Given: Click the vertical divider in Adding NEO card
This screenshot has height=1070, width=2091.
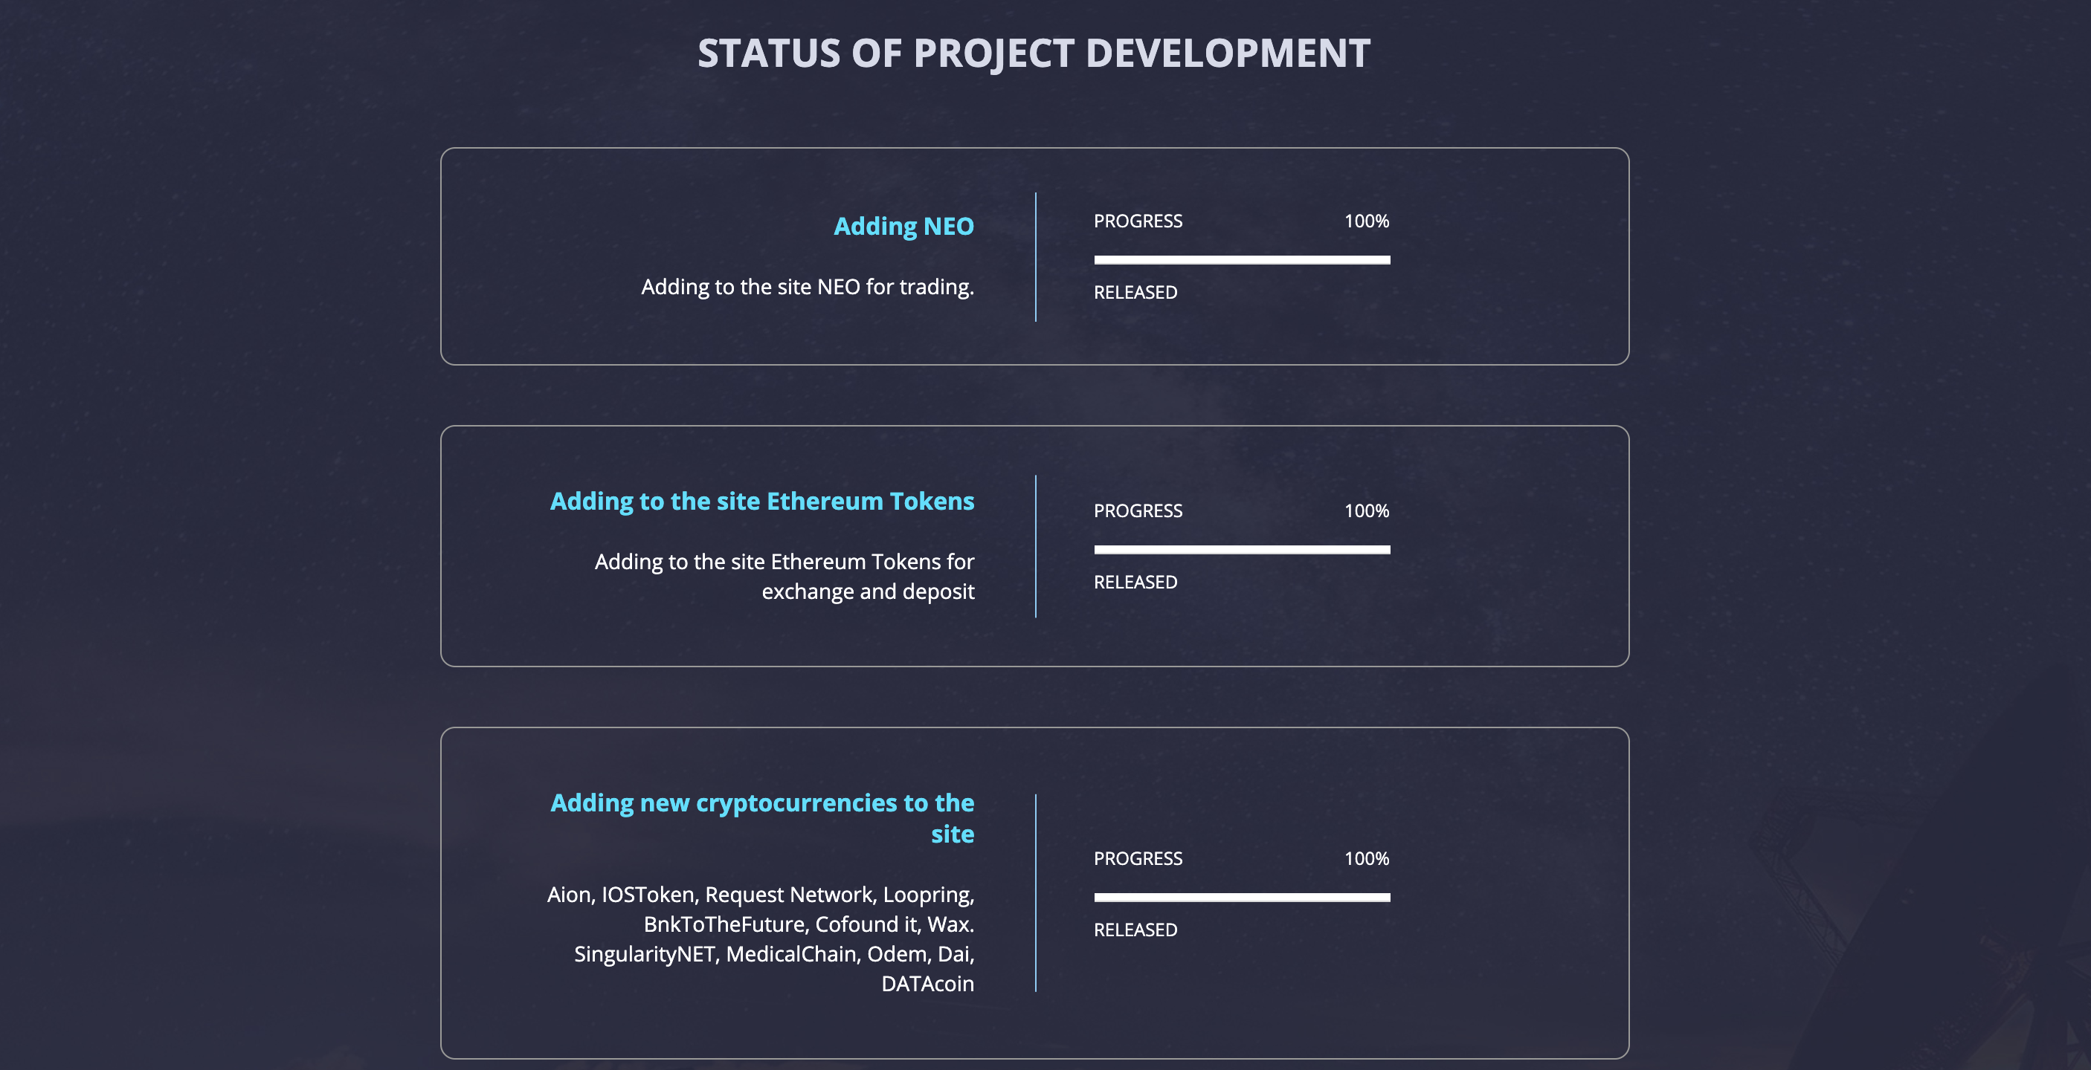Looking at the screenshot, I should [1036, 256].
